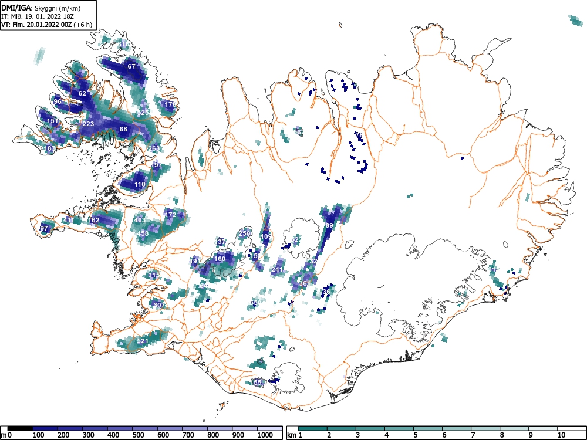Screen dimensions: 587x440
Task: Click the '700' label in the meter legend
Action: (188, 435)
